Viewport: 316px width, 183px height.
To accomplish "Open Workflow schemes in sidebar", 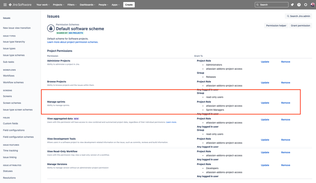I will 13,82.
